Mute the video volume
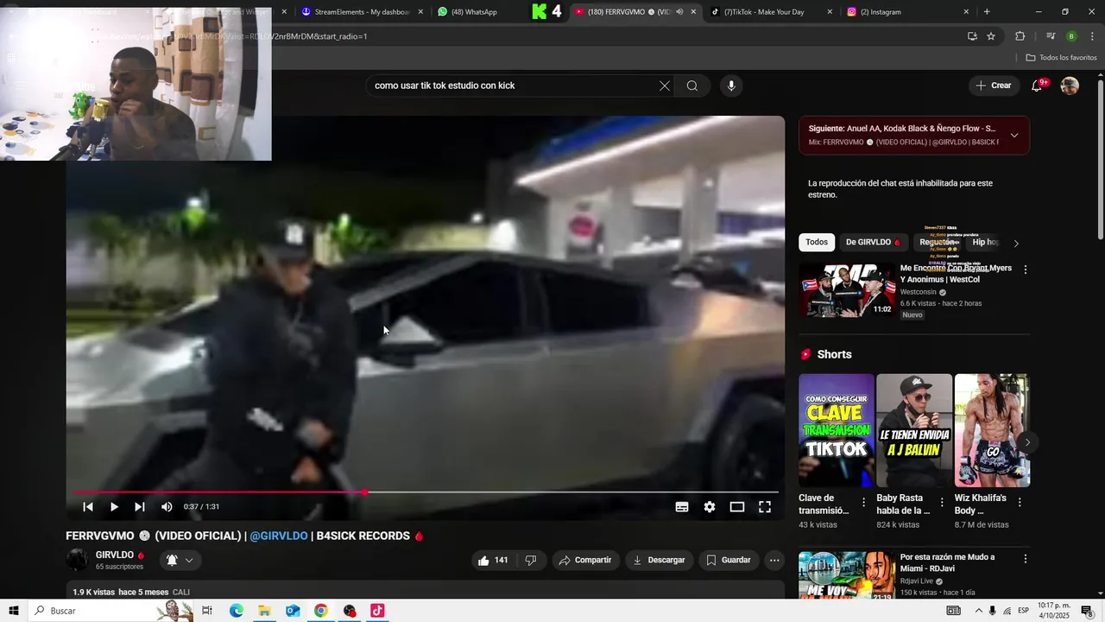 pyautogui.click(x=167, y=507)
